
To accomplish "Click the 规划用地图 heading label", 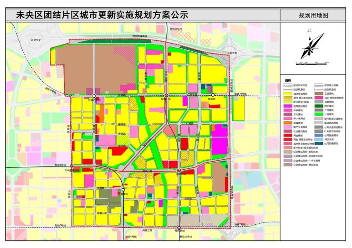I will 313,15.
